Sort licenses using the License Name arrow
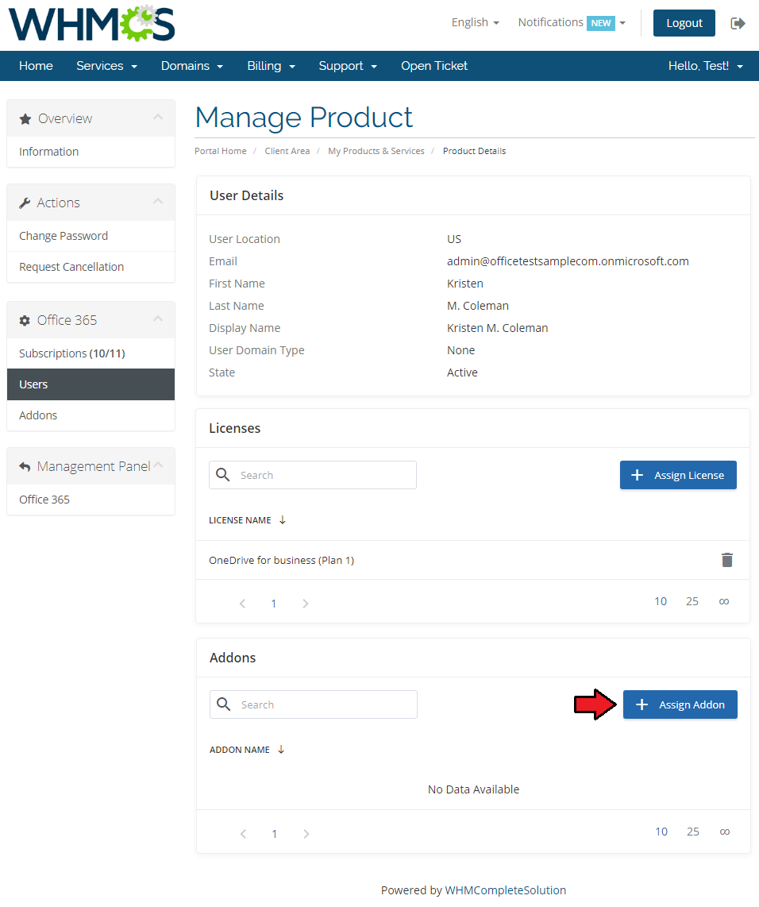Screen dimensions: 759x907 [x=282, y=520]
